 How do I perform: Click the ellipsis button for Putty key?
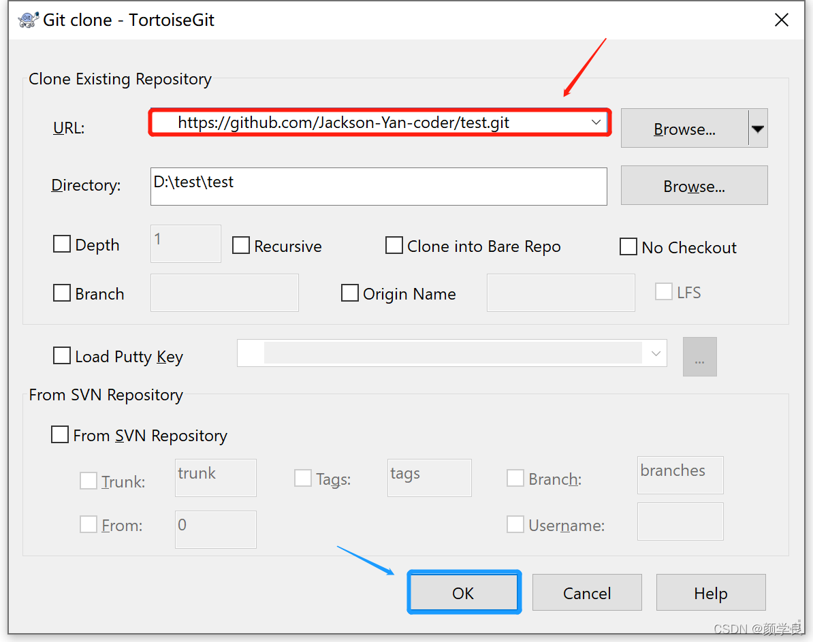tap(699, 357)
